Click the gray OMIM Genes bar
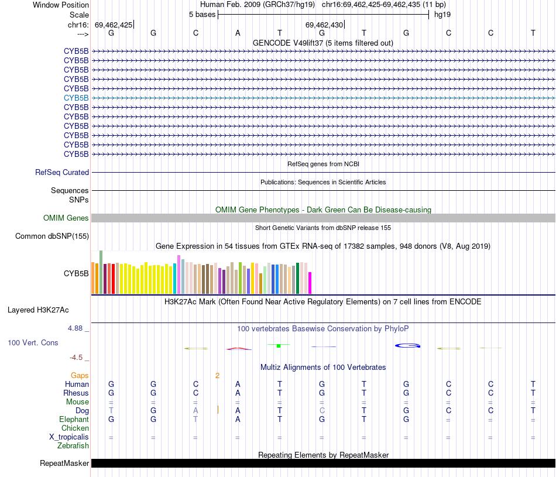 tap(323, 218)
